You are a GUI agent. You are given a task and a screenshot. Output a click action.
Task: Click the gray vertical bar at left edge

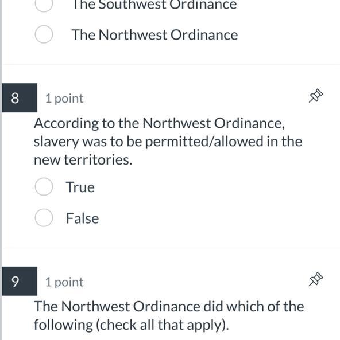coord(1,170)
